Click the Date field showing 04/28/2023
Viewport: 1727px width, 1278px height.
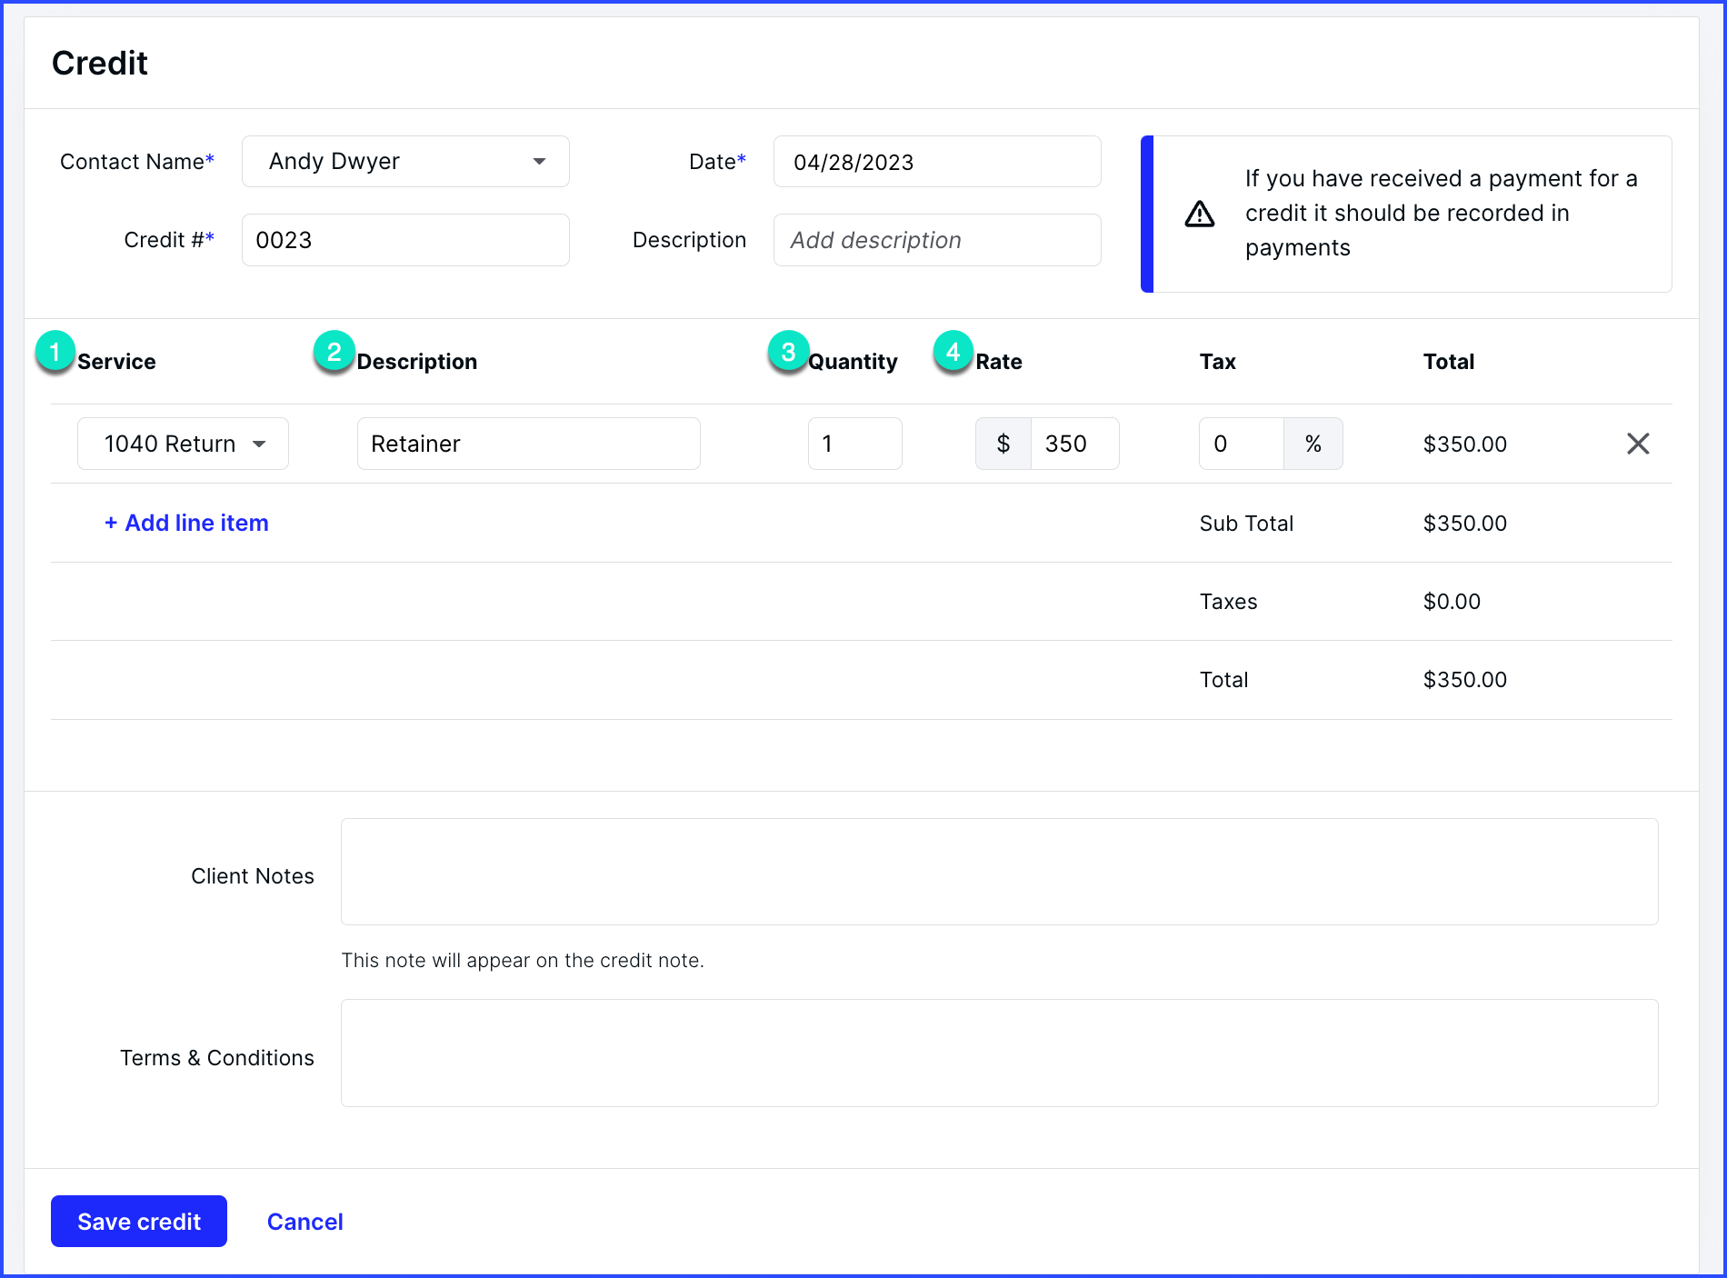point(936,161)
